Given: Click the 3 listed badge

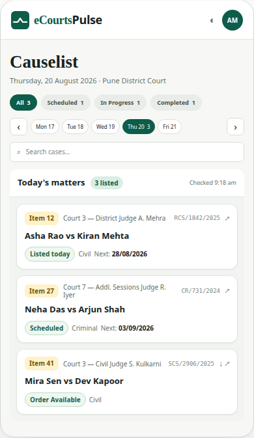Looking at the screenshot, I should pyautogui.click(x=106, y=183).
